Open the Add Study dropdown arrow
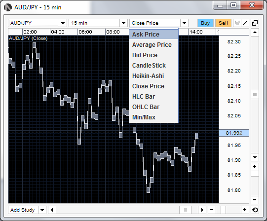The width and height of the screenshot is (267, 221). tap(42, 210)
